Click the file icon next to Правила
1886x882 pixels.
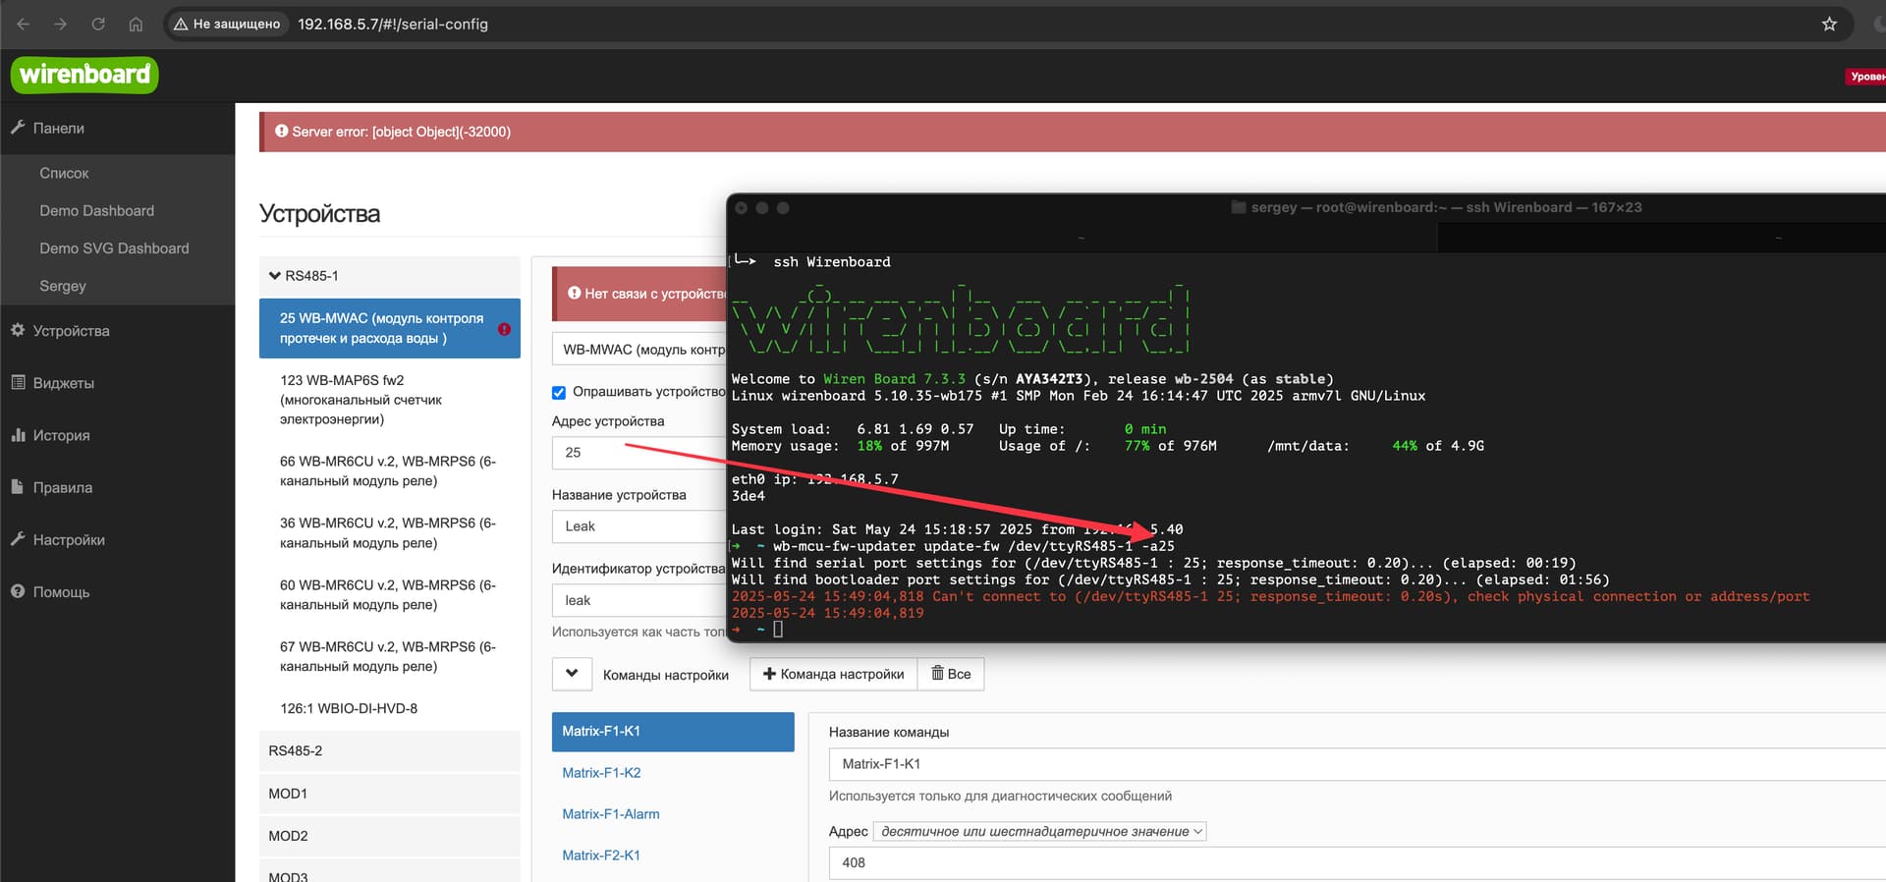tap(18, 487)
